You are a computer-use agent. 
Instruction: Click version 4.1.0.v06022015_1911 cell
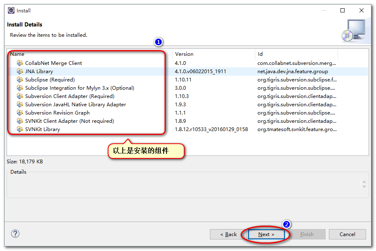200,72
